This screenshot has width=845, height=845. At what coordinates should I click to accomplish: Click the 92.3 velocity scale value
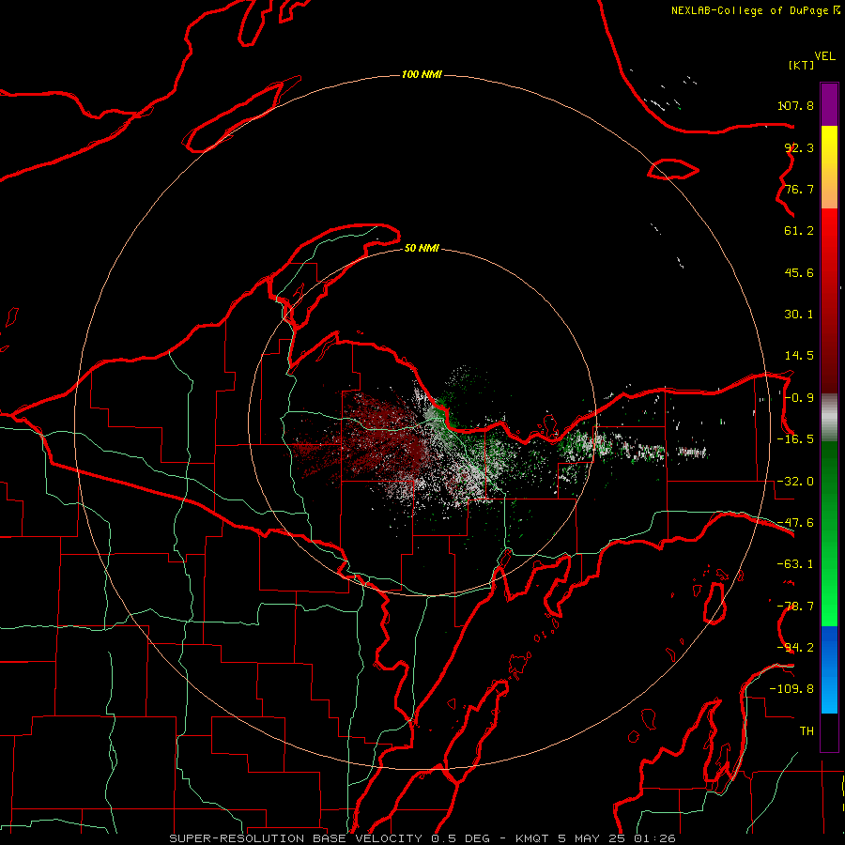pos(799,147)
